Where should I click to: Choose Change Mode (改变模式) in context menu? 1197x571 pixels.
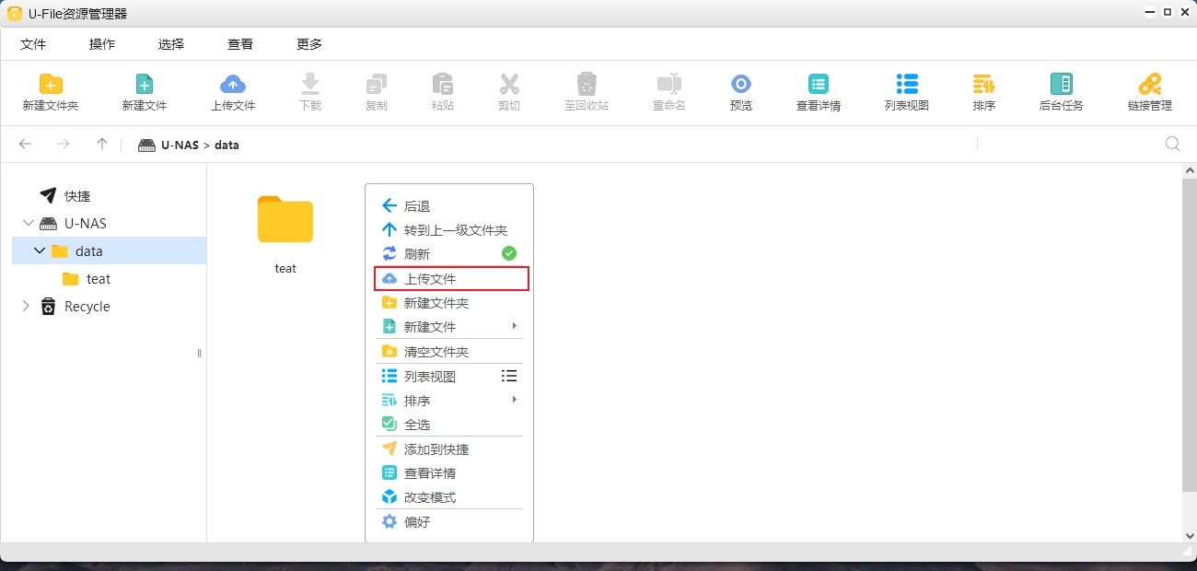pos(430,497)
